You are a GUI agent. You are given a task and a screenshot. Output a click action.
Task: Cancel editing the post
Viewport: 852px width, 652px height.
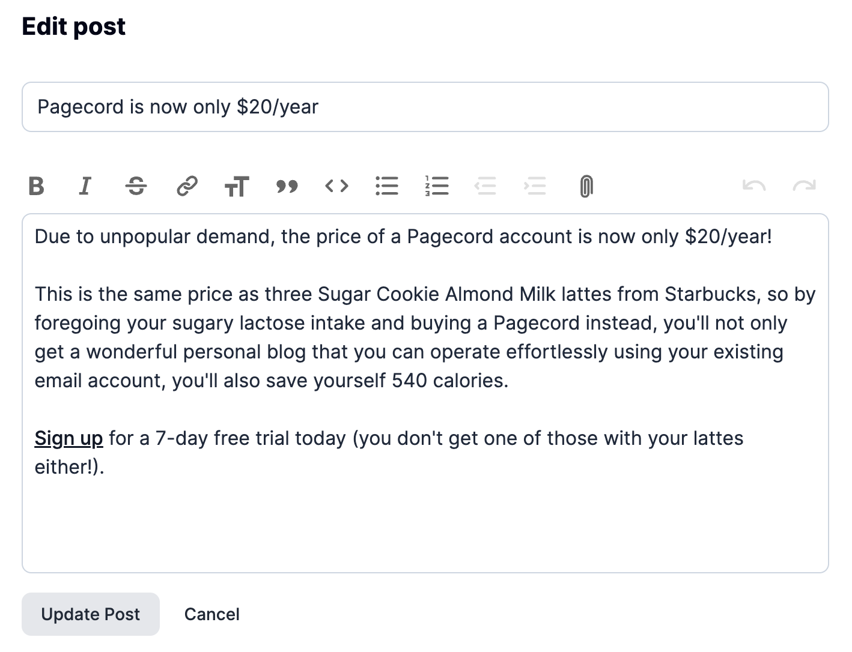[x=211, y=614]
